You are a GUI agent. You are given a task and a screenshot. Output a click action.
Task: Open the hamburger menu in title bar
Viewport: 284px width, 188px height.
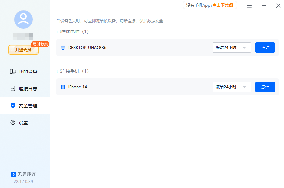click(249, 6)
